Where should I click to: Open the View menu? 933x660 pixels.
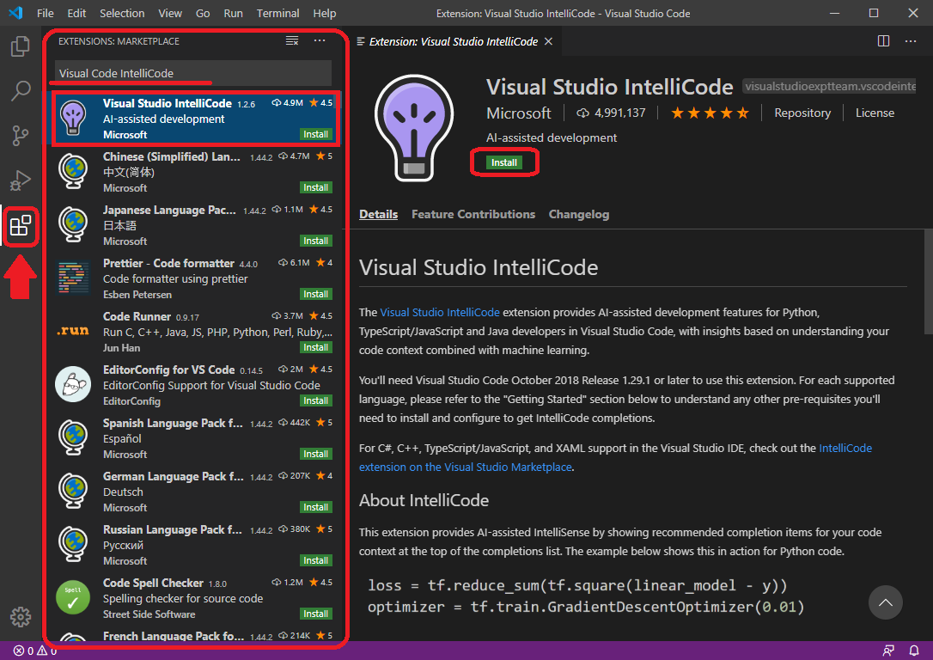coord(170,13)
